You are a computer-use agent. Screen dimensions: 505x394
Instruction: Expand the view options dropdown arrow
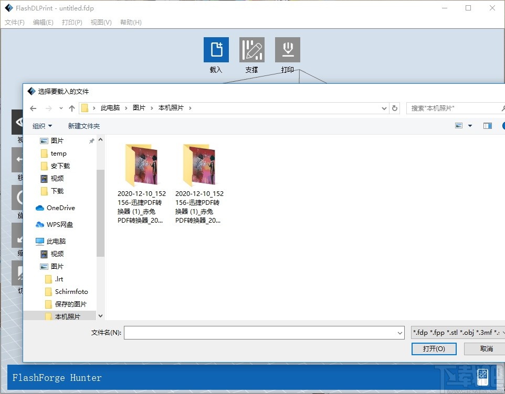(x=469, y=126)
